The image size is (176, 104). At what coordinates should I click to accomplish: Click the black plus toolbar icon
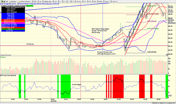(x=7, y=1)
